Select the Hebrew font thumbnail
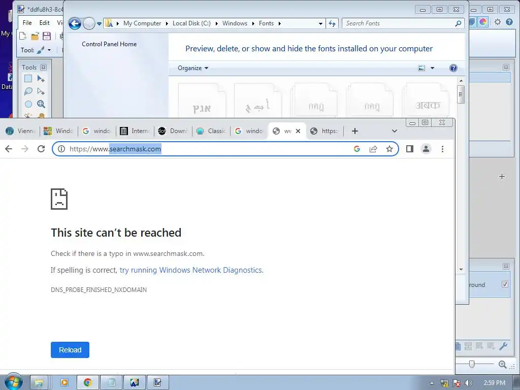Image resolution: width=520 pixels, height=390 pixels. tap(202, 100)
